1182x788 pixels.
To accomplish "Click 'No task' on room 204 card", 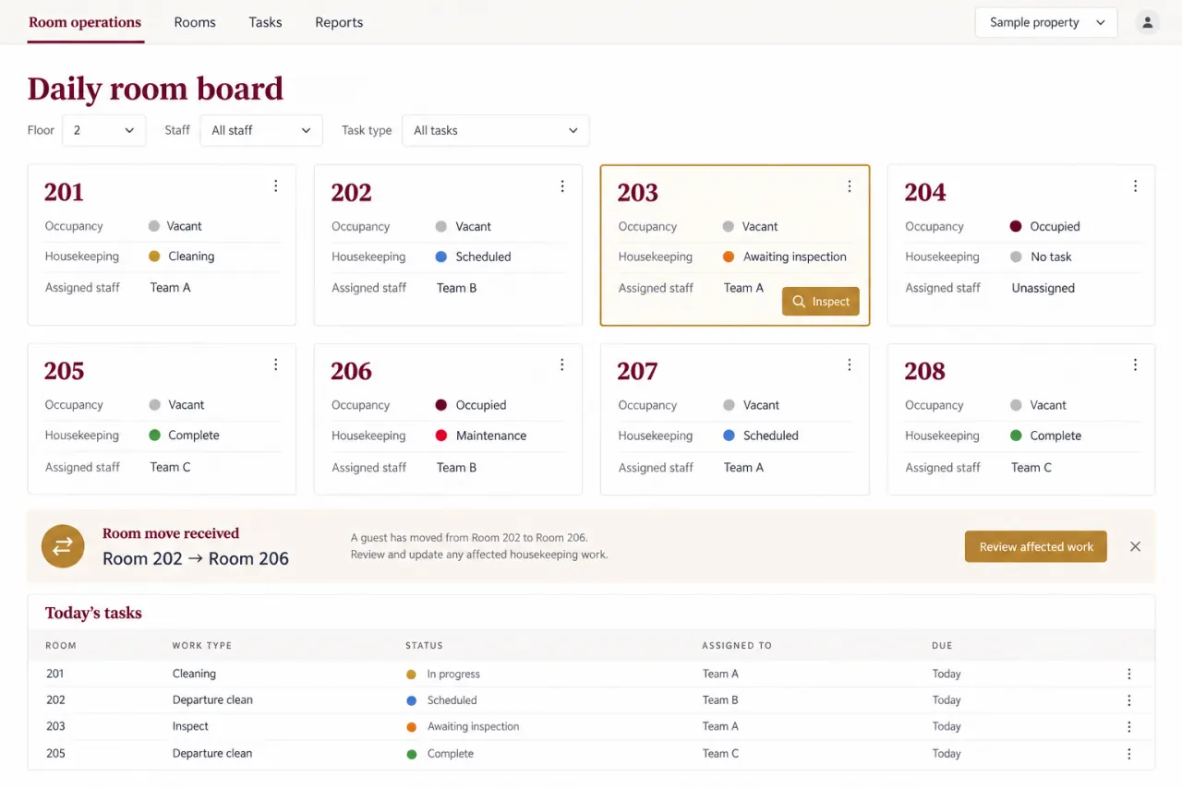I will click(x=1051, y=257).
